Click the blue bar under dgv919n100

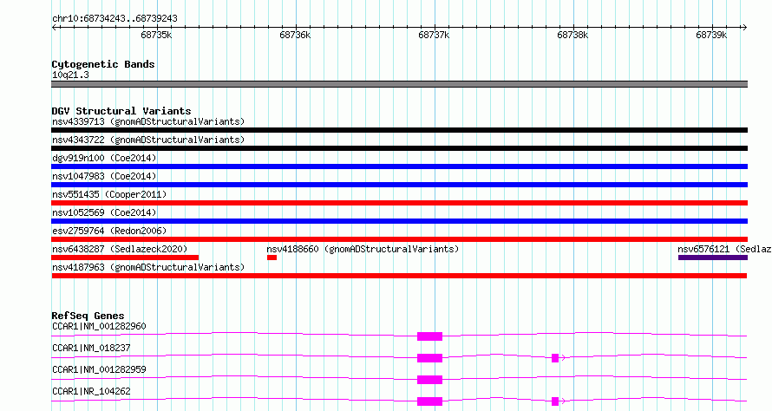pos(399,166)
